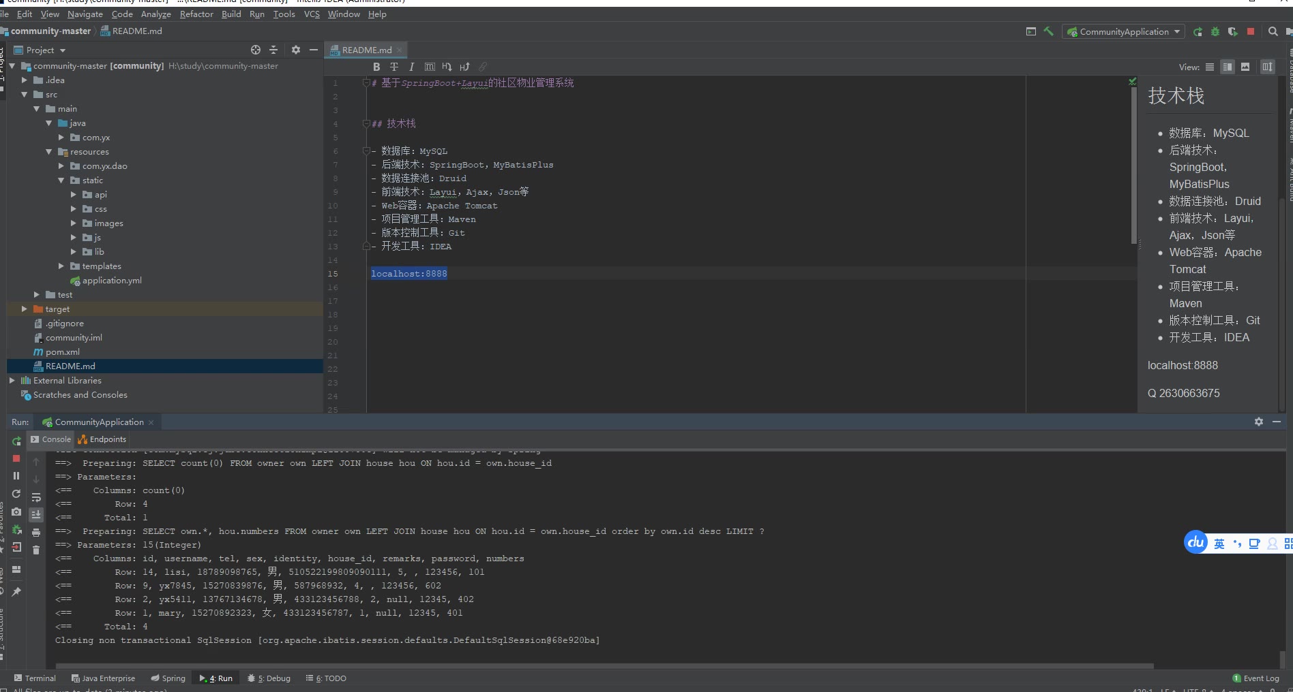This screenshot has height=692, width=1293.
Task: Clear console output with trash icon
Action: (x=36, y=550)
